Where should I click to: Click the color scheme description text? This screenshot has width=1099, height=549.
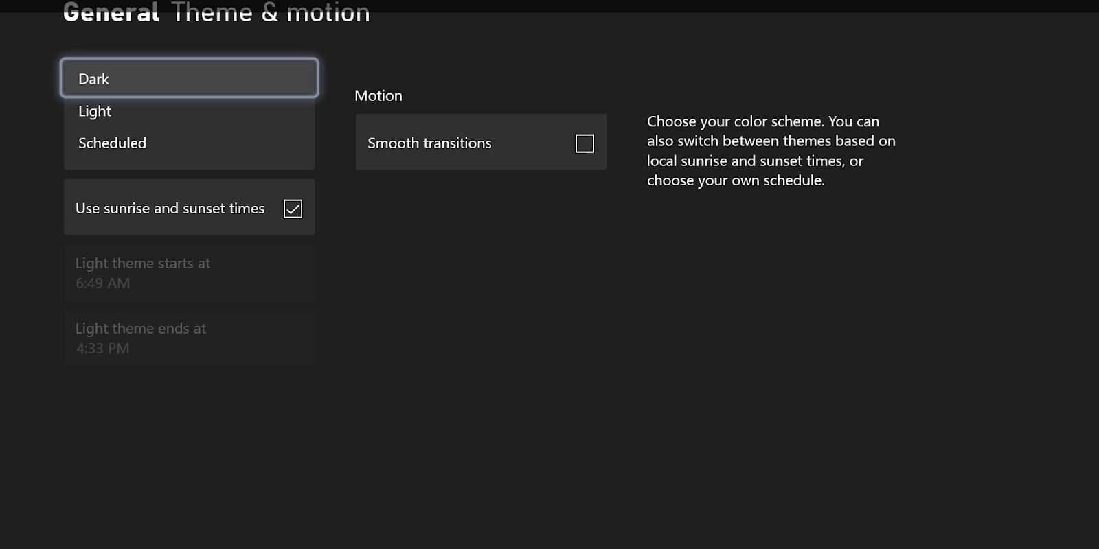[771, 151]
